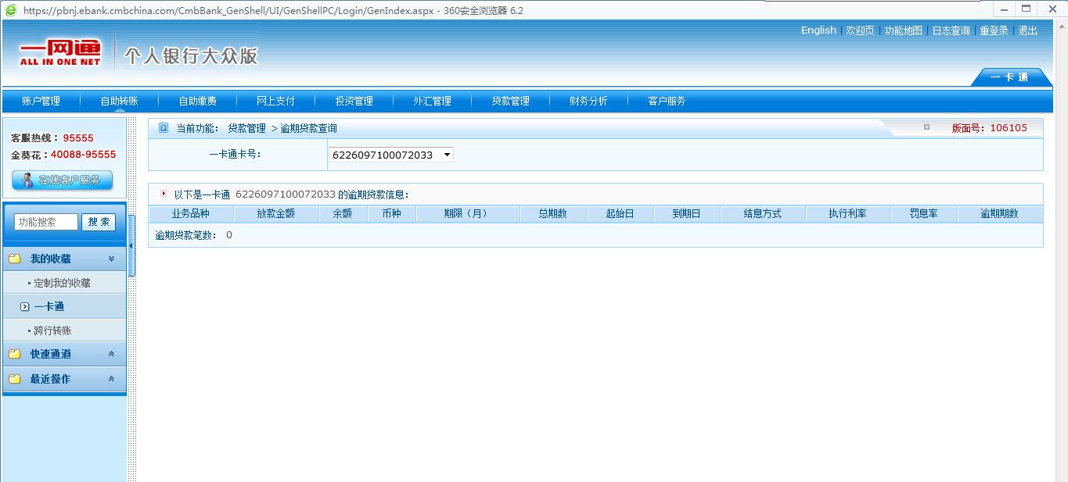
Task: Collapse the left sidebar with the splitter arrow
Action: click(131, 246)
